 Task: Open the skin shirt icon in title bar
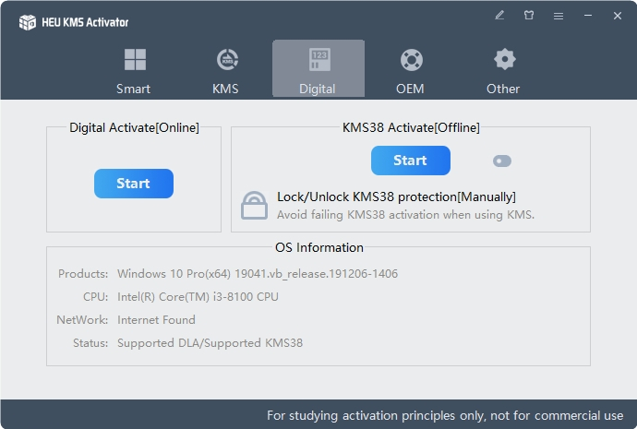click(529, 16)
